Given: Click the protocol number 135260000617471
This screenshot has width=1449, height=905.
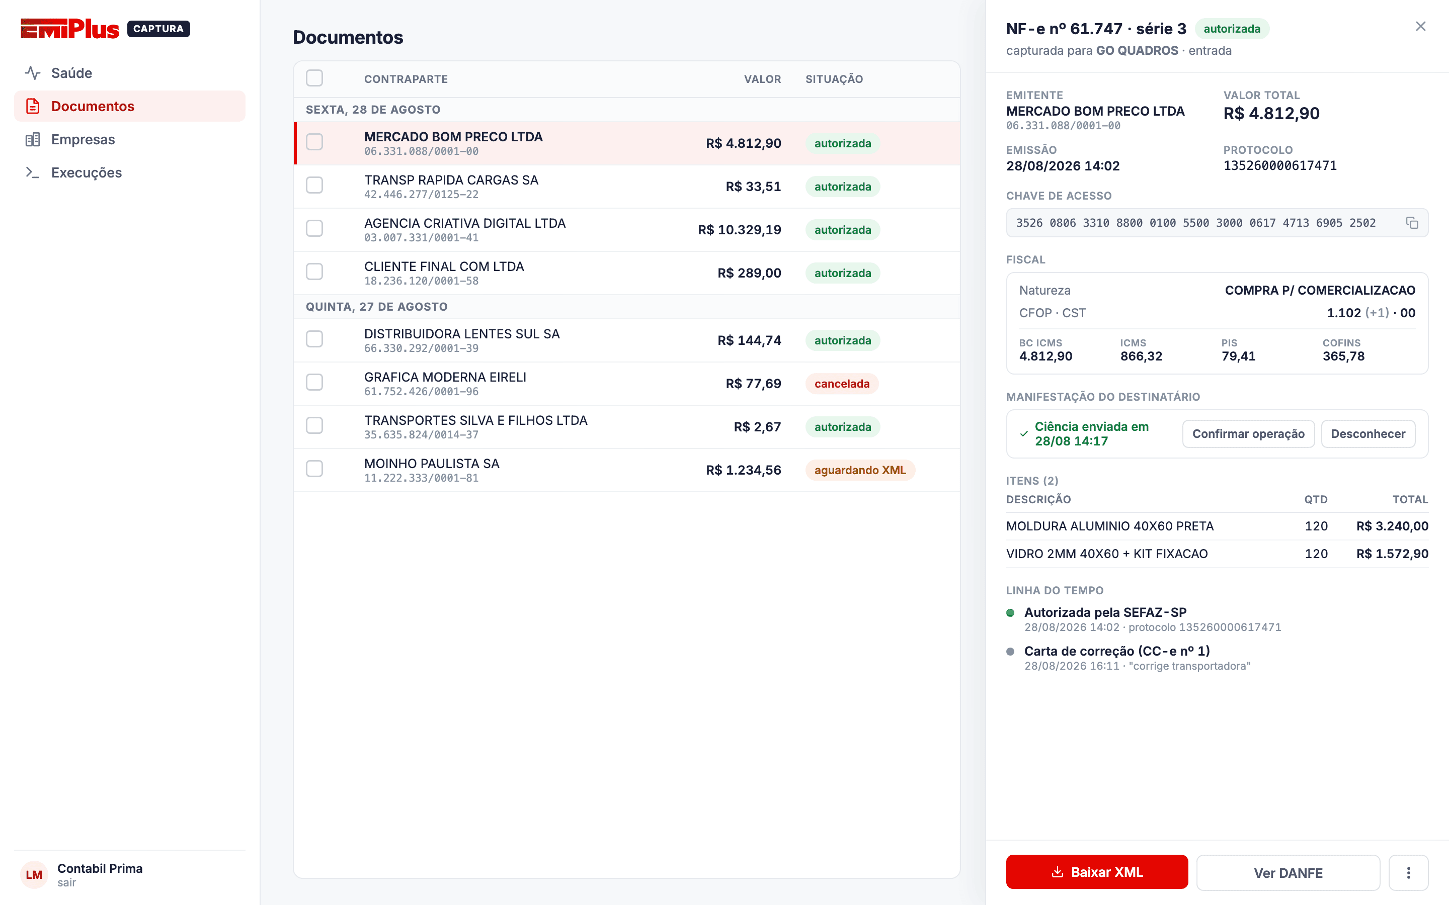Looking at the screenshot, I should pos(1279,166).
